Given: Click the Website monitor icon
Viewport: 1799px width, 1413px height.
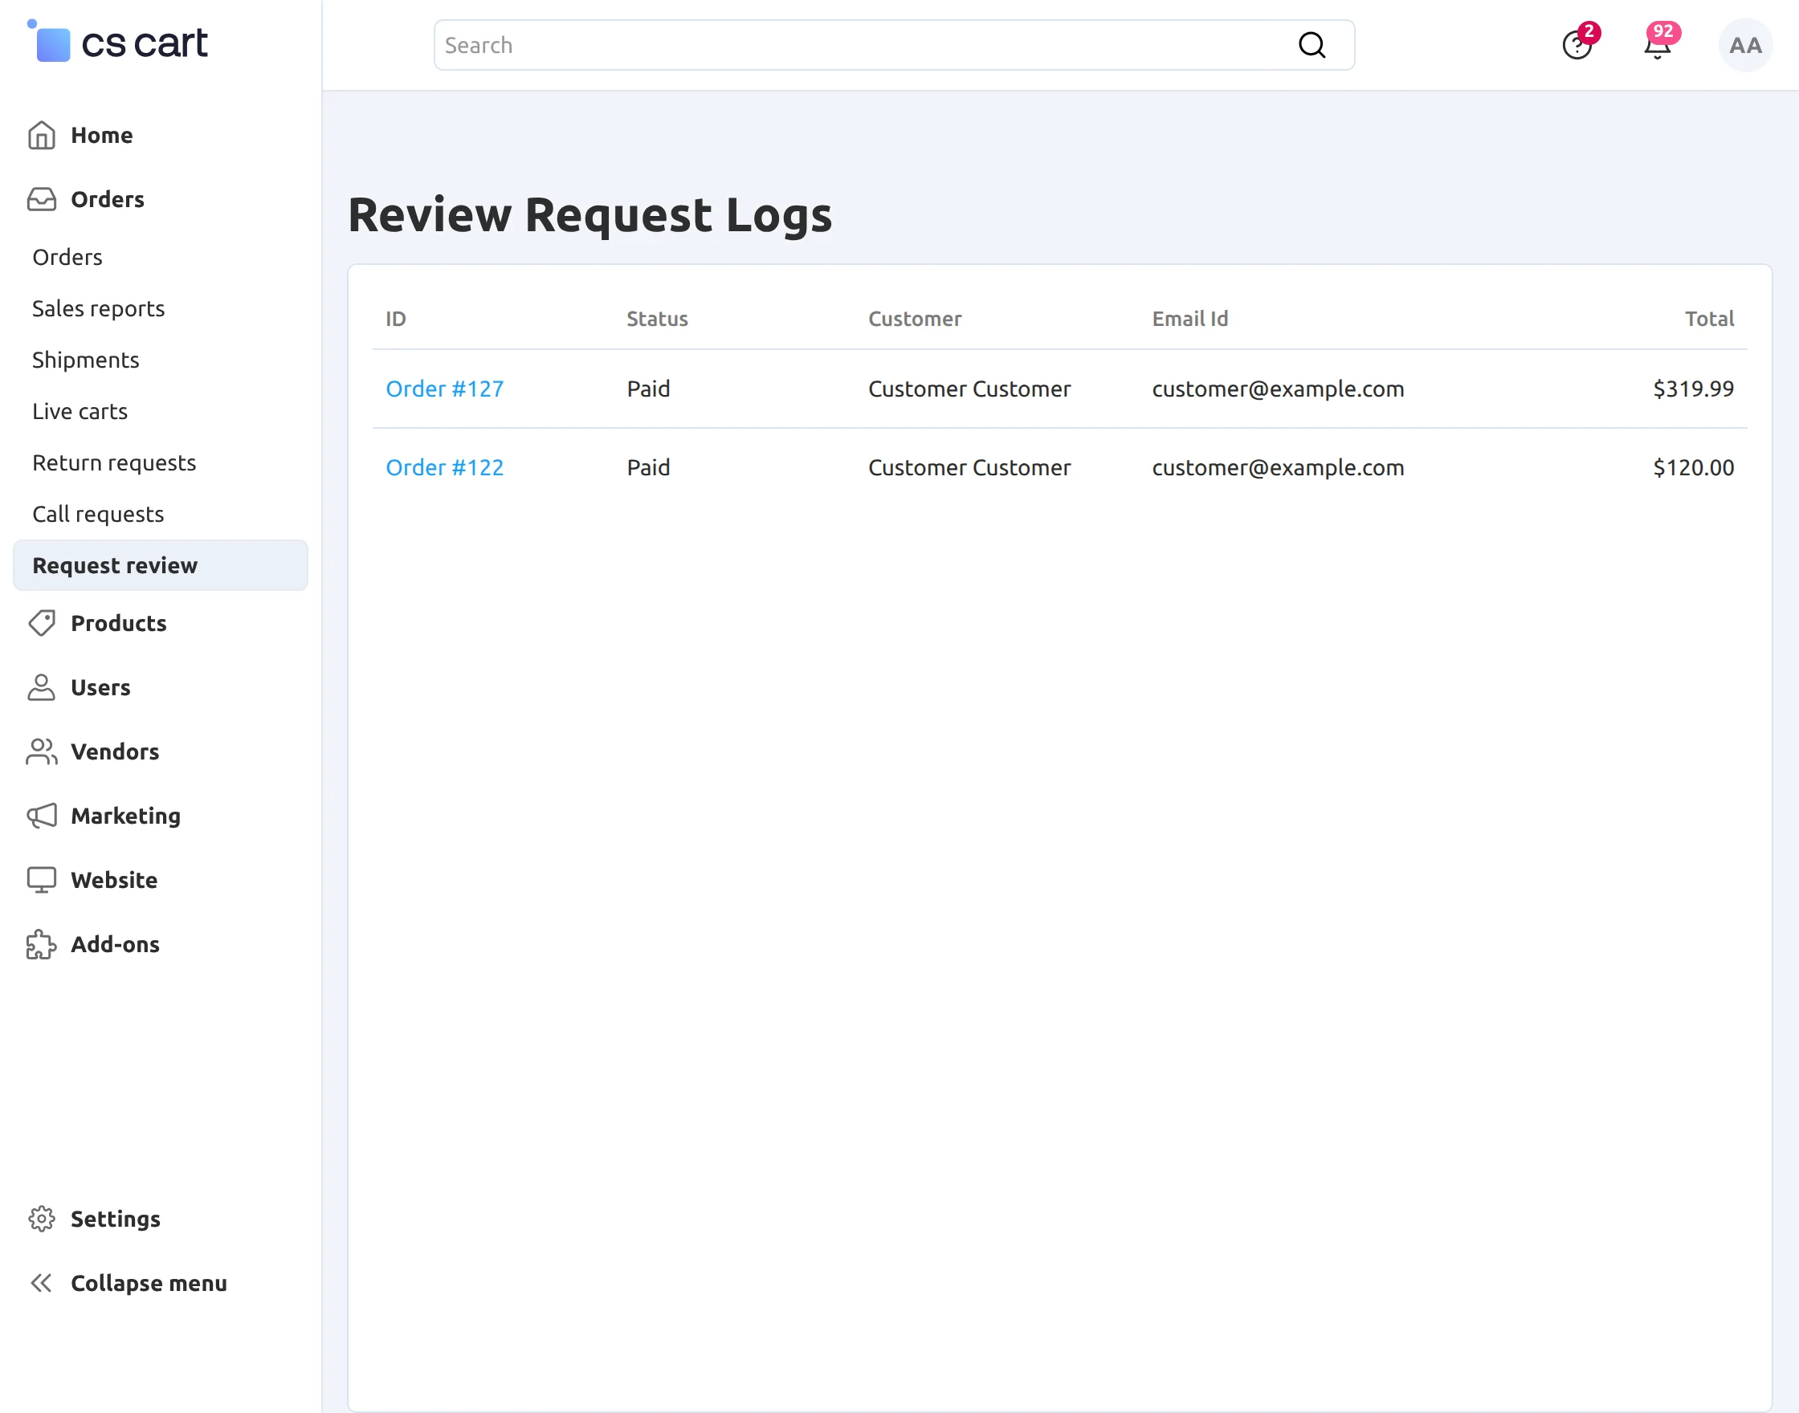Looking at the screenshot, I should coord(42,879).
